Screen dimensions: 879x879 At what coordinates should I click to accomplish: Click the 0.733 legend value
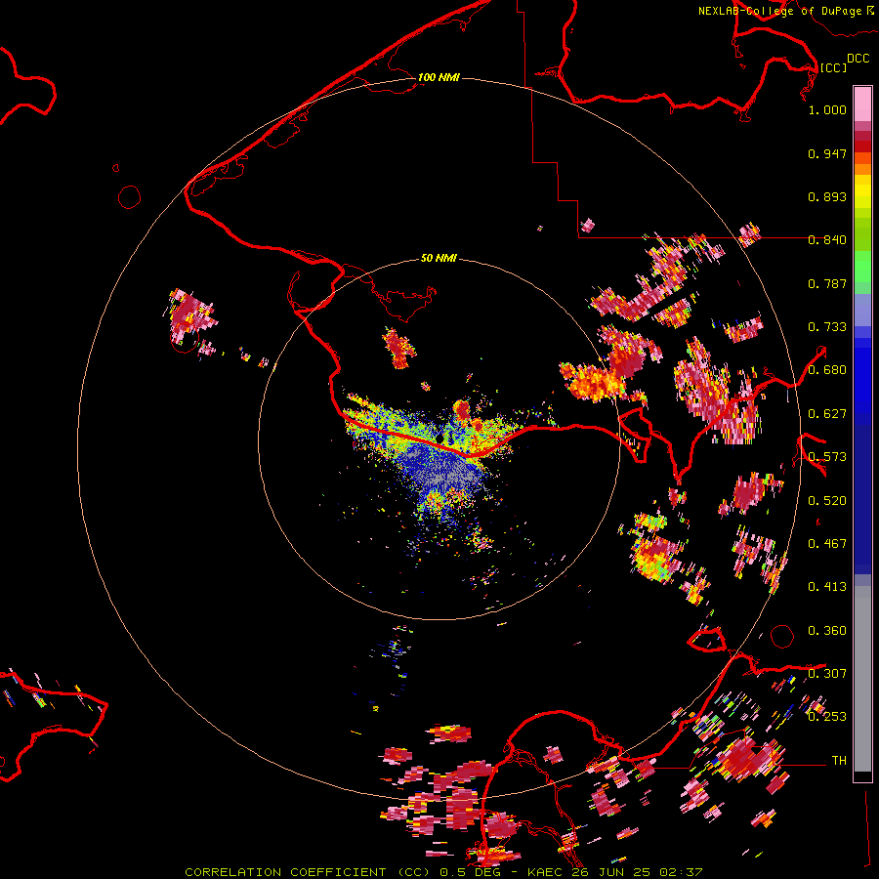point(827,327)
